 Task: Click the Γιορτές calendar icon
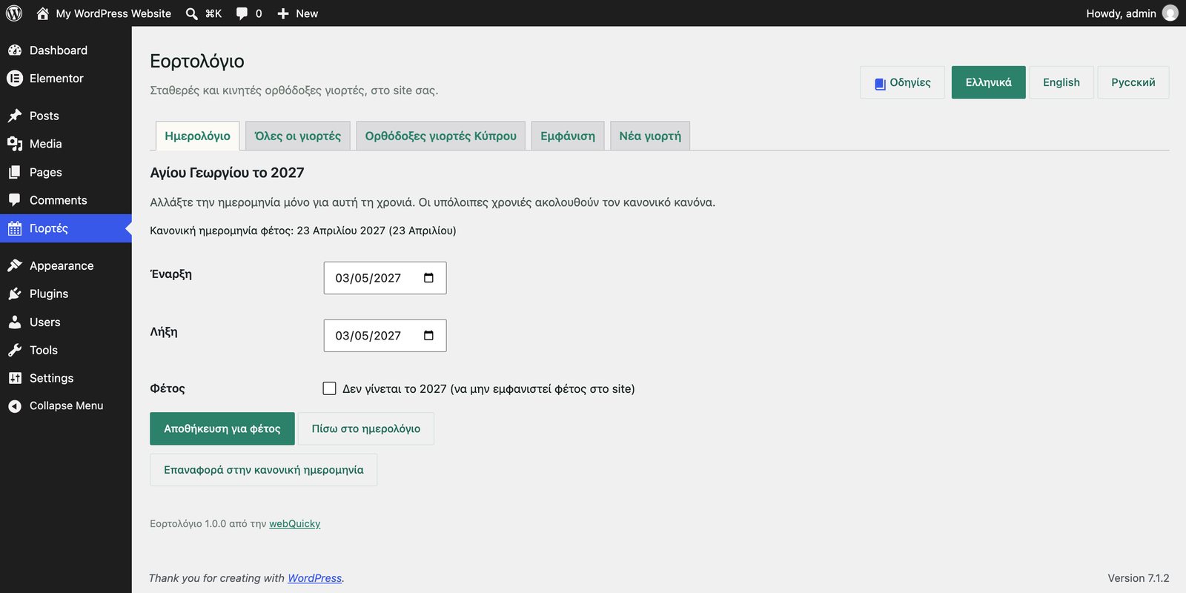tap(15, 228)
